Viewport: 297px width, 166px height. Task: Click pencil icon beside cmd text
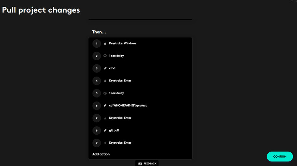pyautogui.click(x=105, y=68)
